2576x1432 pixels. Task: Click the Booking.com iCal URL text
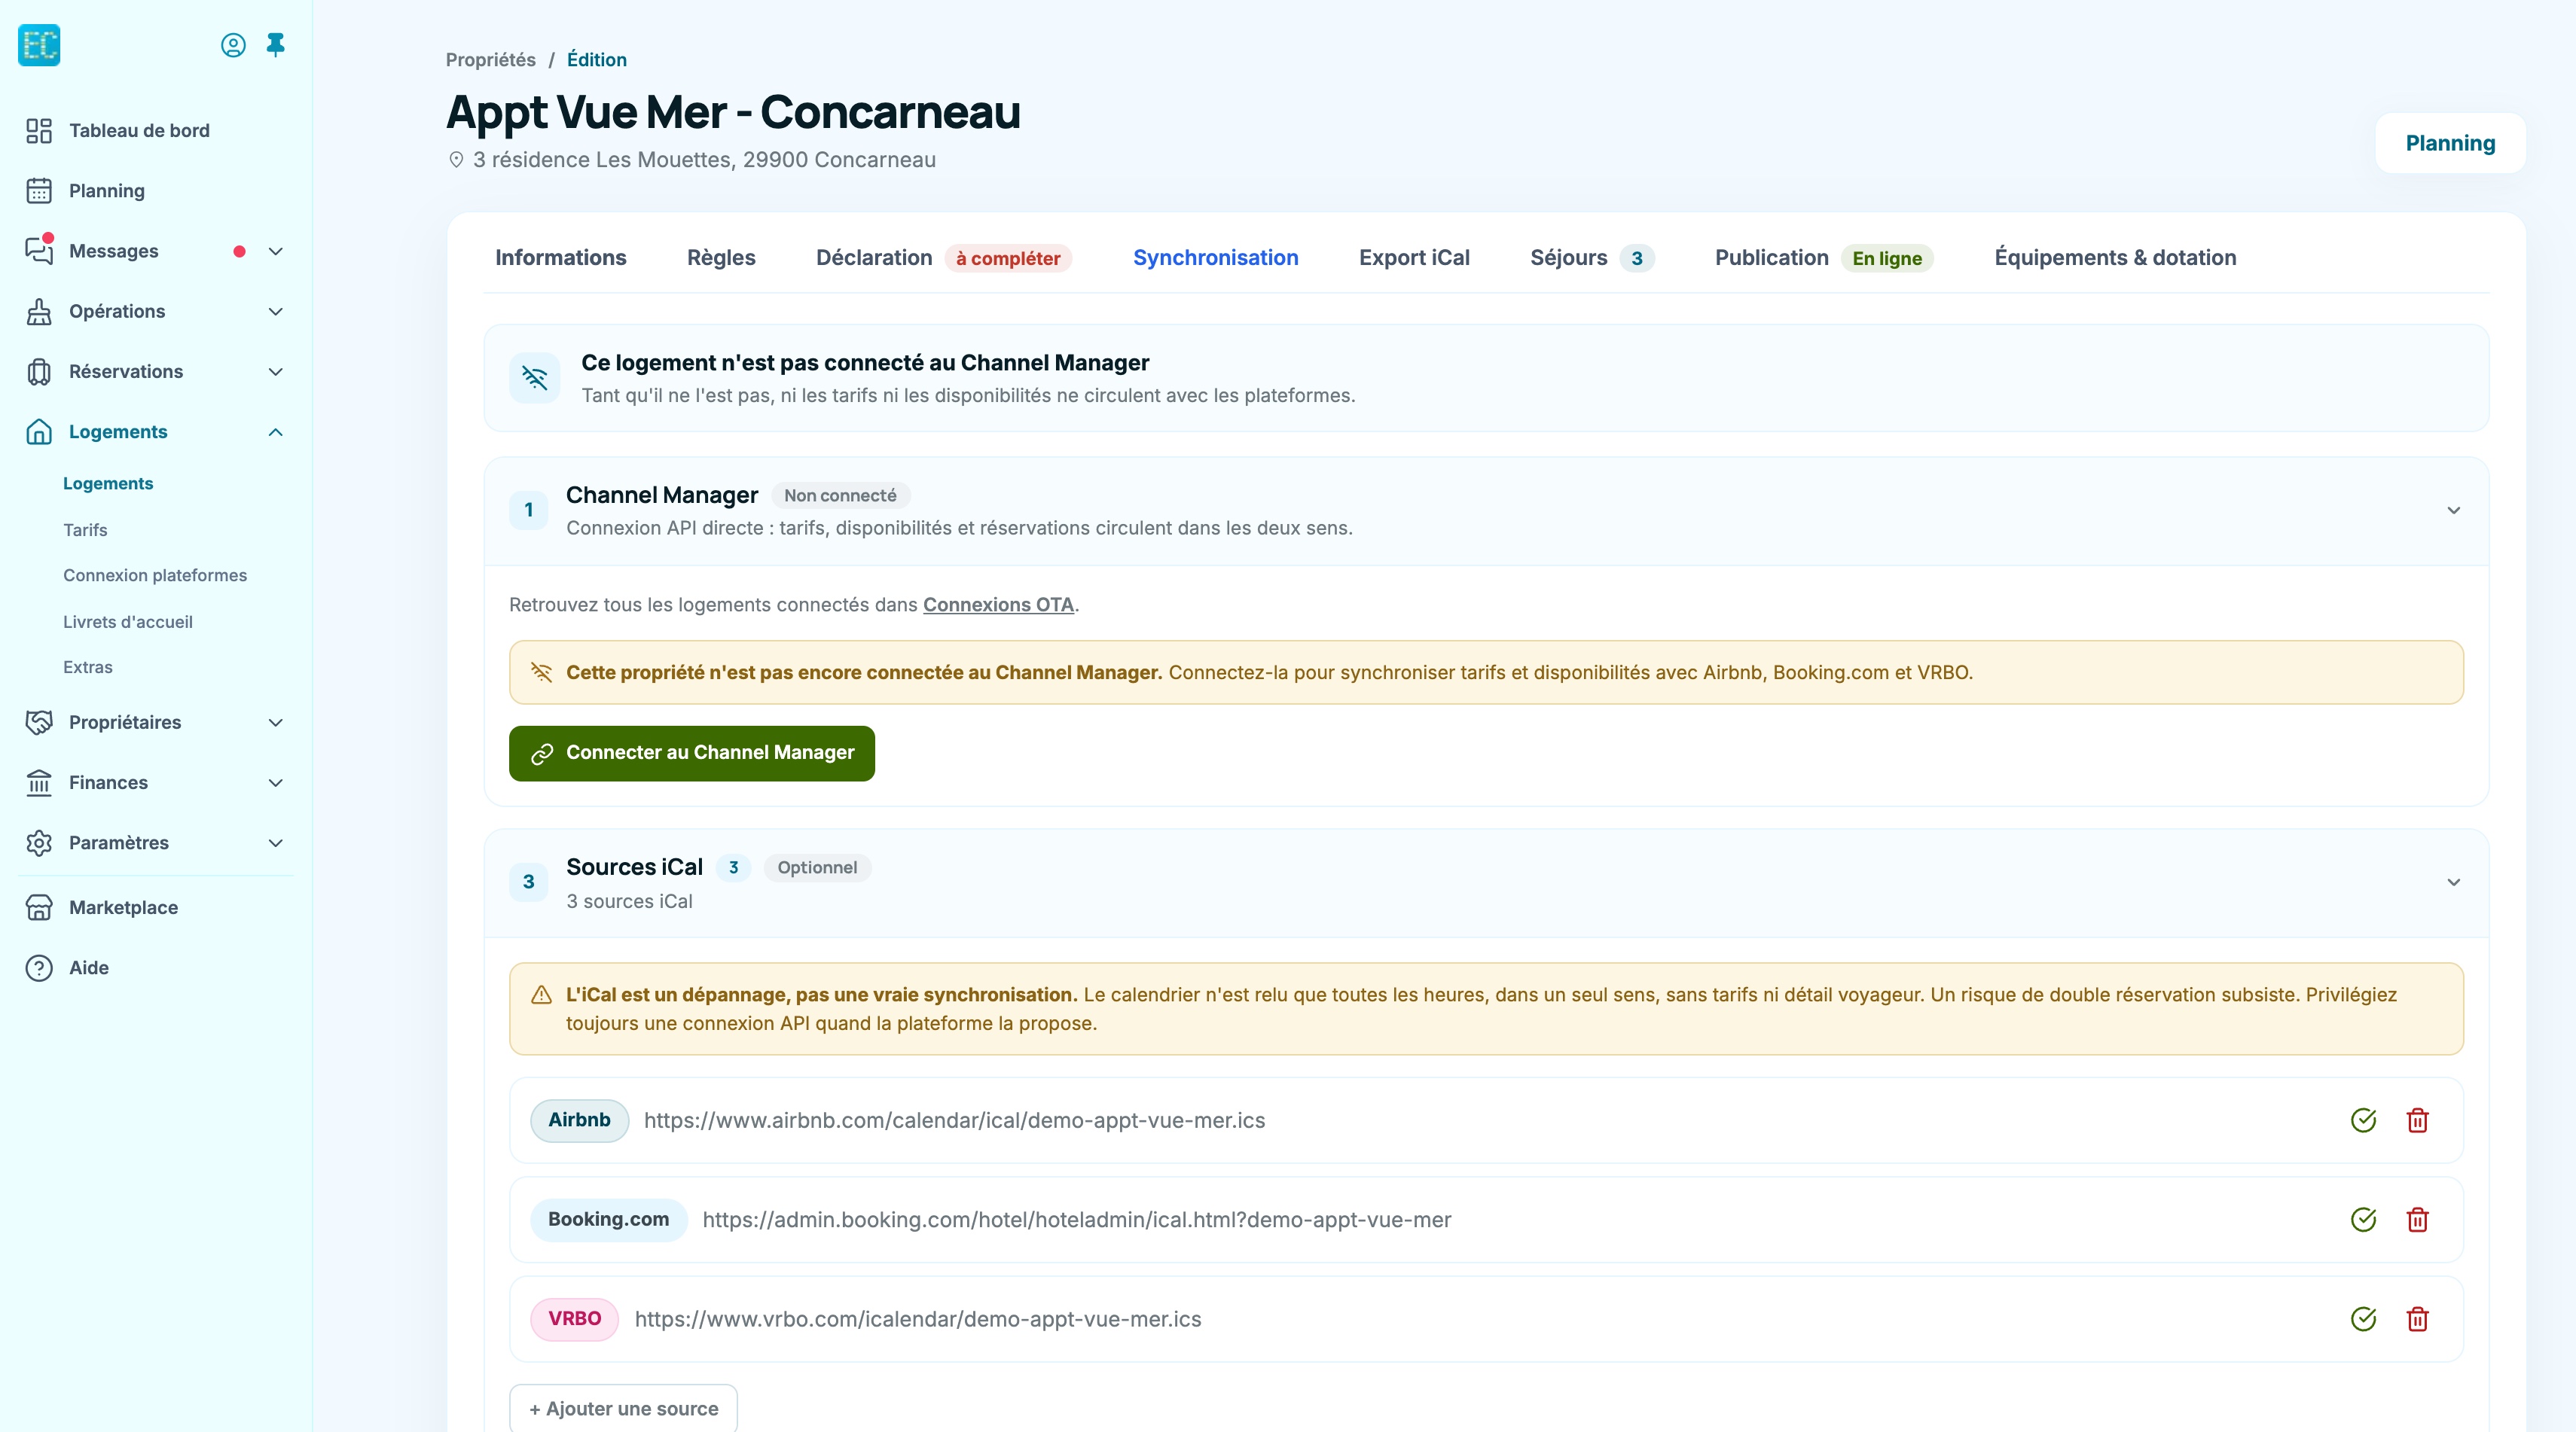point(1077,1219)
